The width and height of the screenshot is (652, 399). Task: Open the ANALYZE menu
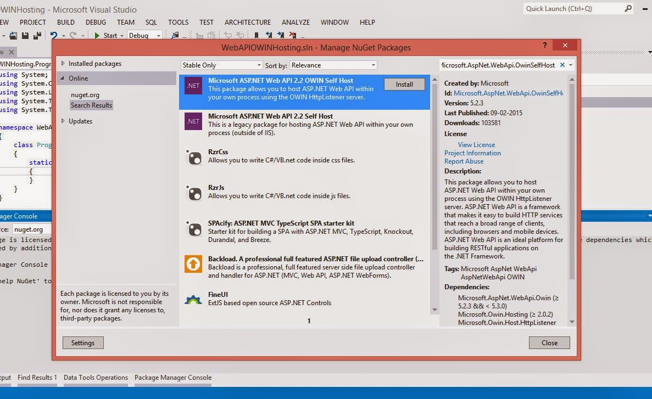296,23
